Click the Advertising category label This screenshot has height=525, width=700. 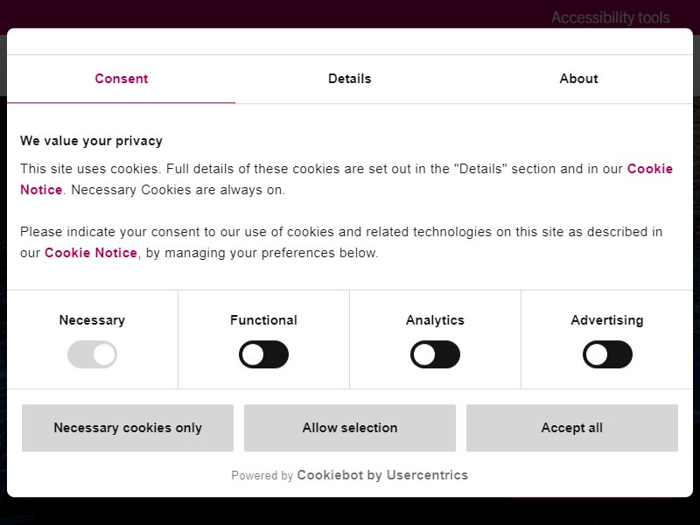[607, 320]
